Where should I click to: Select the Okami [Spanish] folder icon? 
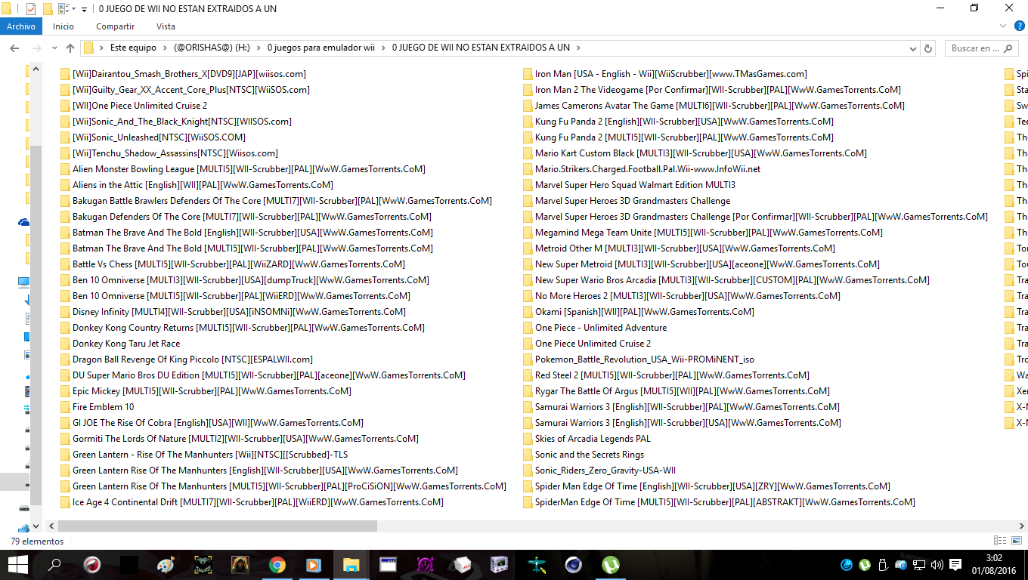click(528, 312)
